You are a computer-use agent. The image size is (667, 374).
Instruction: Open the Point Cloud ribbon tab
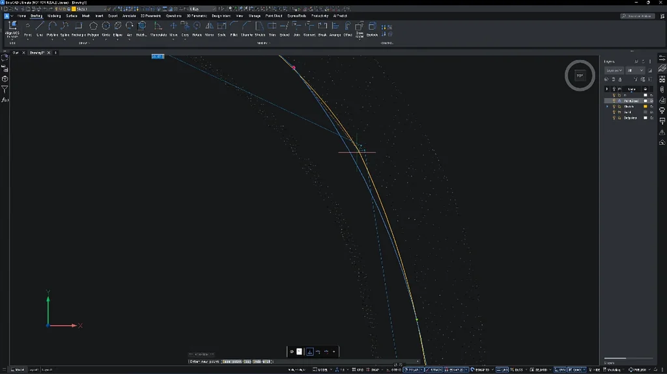274,16
